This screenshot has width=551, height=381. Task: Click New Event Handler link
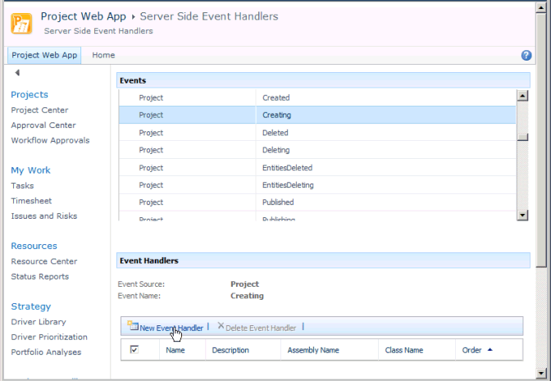coord(171,328)
